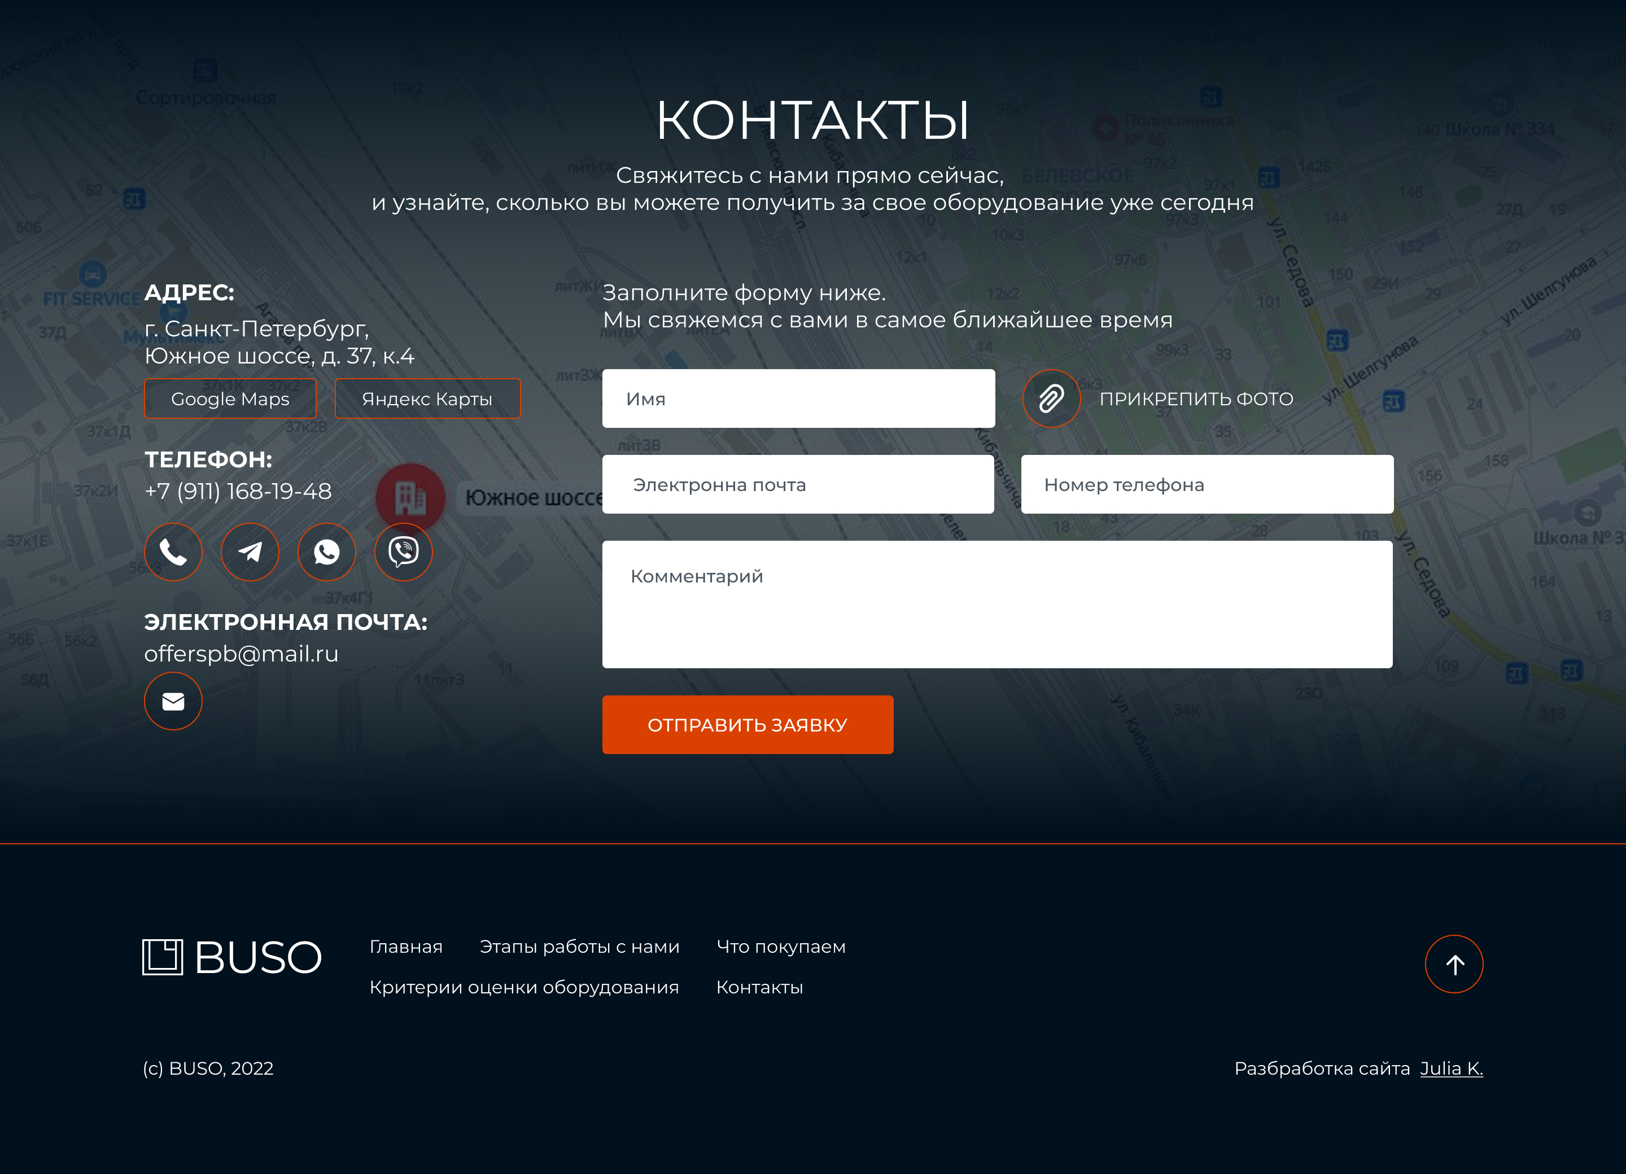Click the email offerspb@mail.ru
Screen dimensions: 1626x1174
241,654
